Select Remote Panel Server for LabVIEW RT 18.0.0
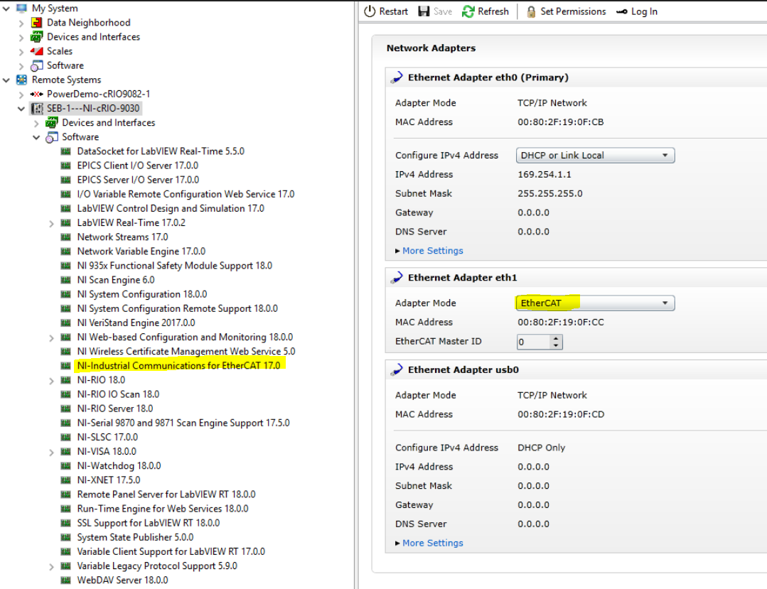Screen dimensions: 767x589 [166, 495]
